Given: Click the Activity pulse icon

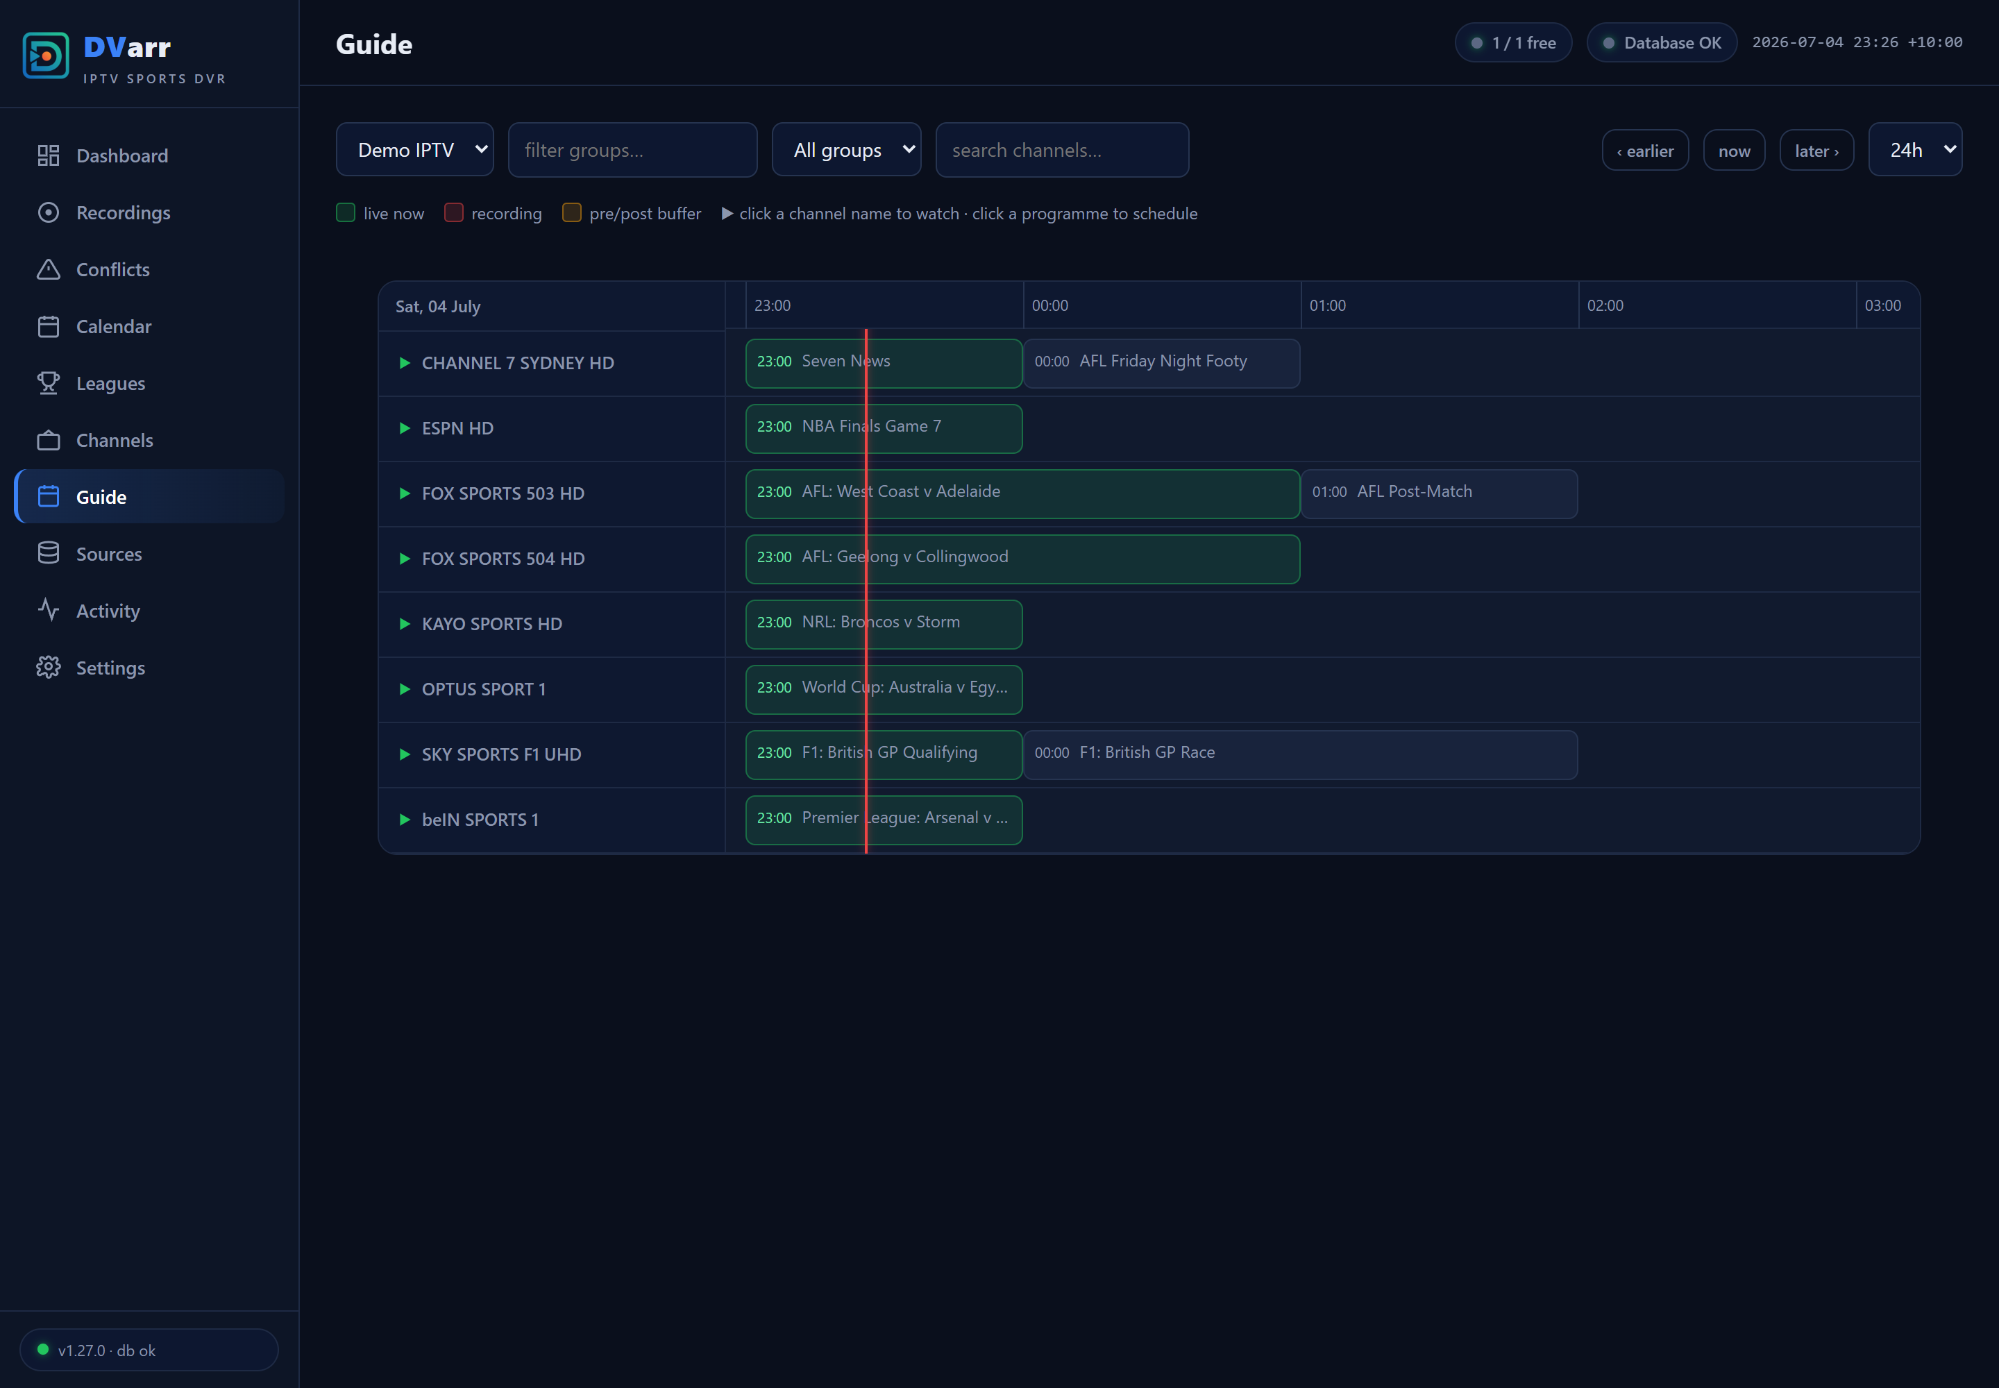Looking at the screenshot, I should [49, 611].
